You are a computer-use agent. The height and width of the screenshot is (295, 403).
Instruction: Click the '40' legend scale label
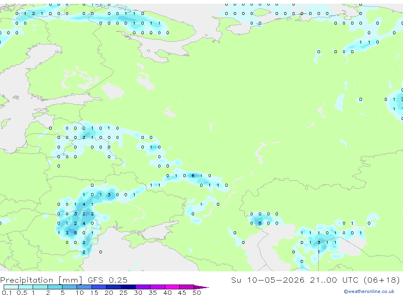coord(167,293)
